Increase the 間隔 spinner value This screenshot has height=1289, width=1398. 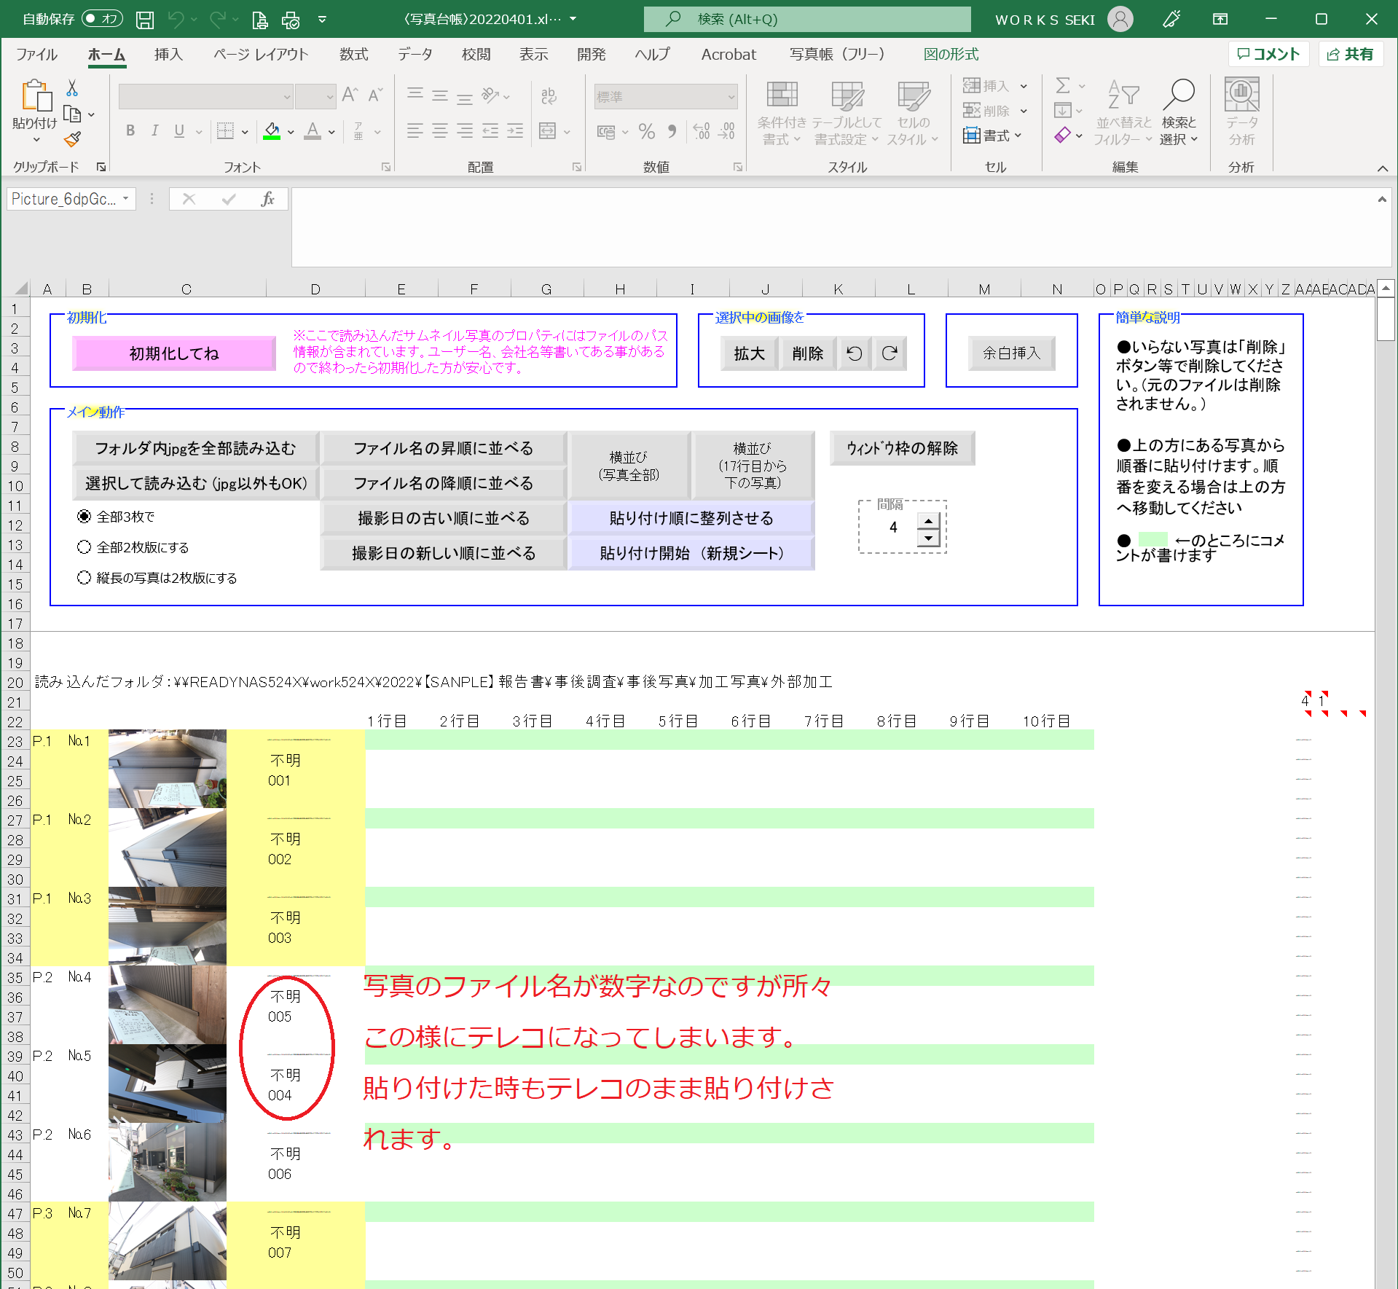point(928,521)
